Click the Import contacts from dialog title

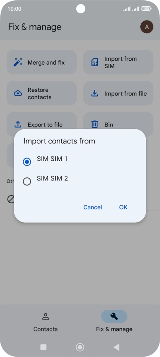click(59, 141)
